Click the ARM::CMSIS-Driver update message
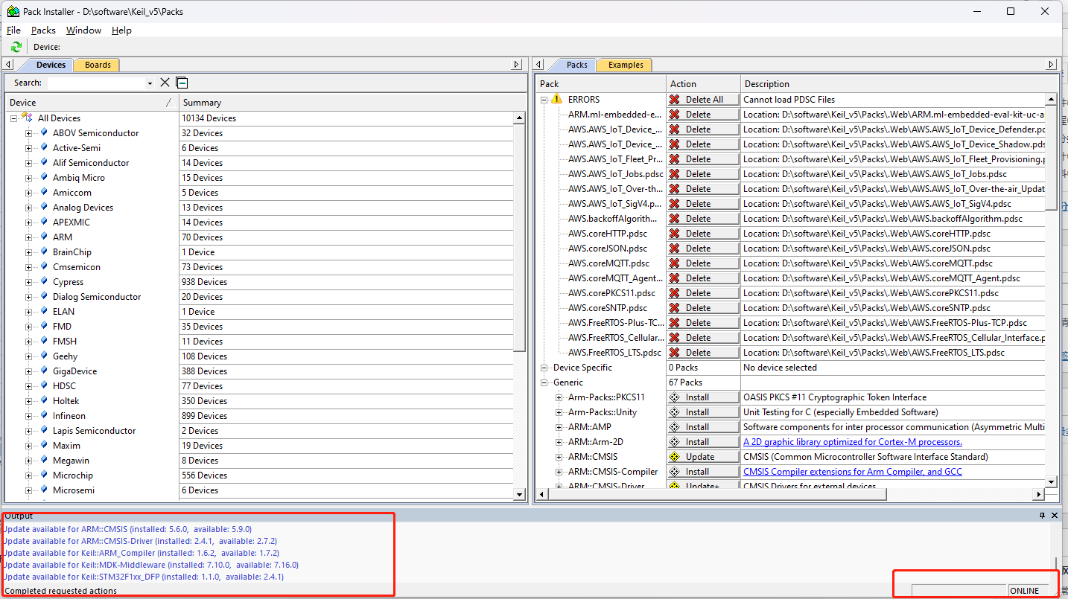 click(x=140, y=541)
